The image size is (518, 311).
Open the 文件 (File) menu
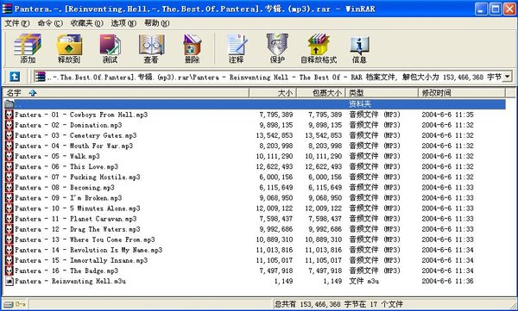[x=17, y=23]
